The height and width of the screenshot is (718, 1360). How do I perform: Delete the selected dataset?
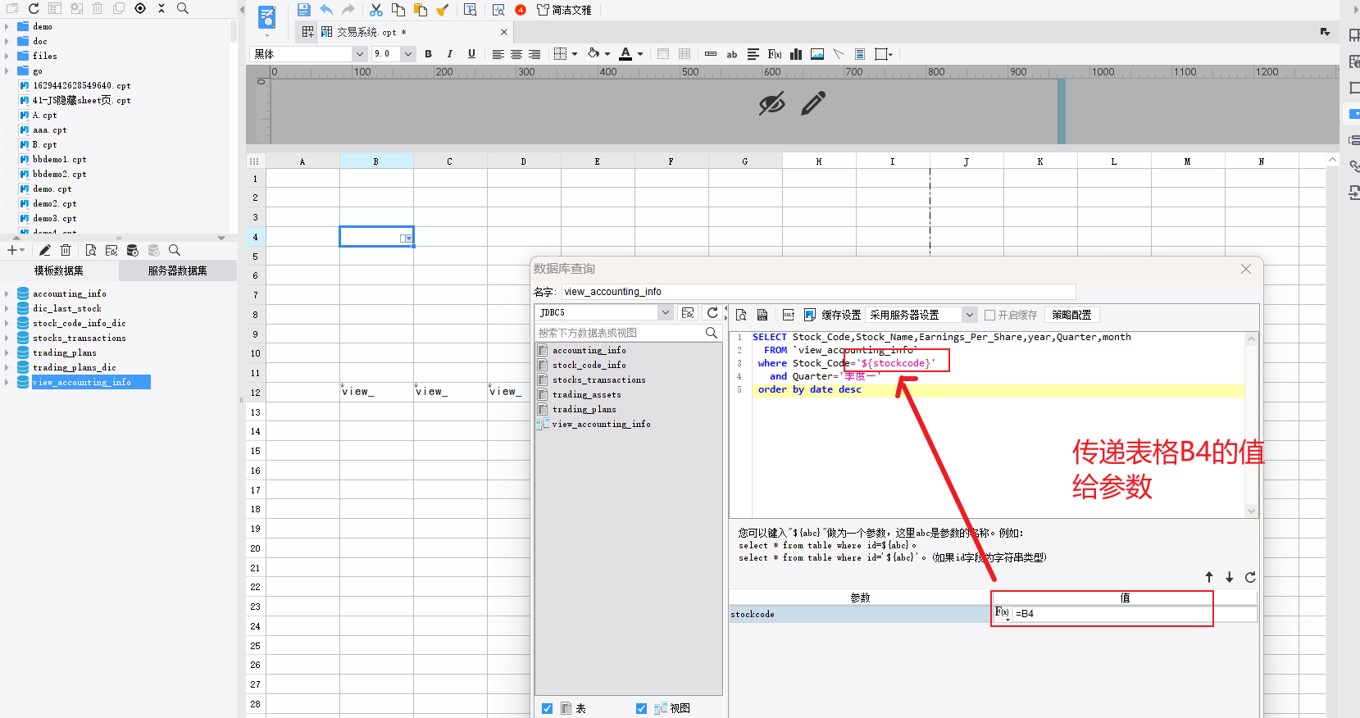[66, 250]
